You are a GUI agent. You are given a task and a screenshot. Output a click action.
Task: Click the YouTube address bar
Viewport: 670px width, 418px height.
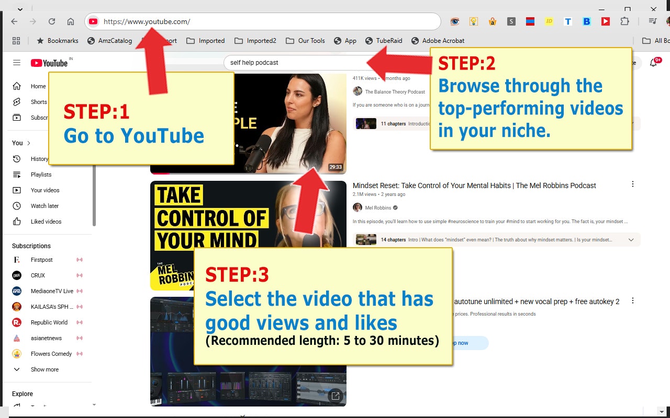coord(263,21)
